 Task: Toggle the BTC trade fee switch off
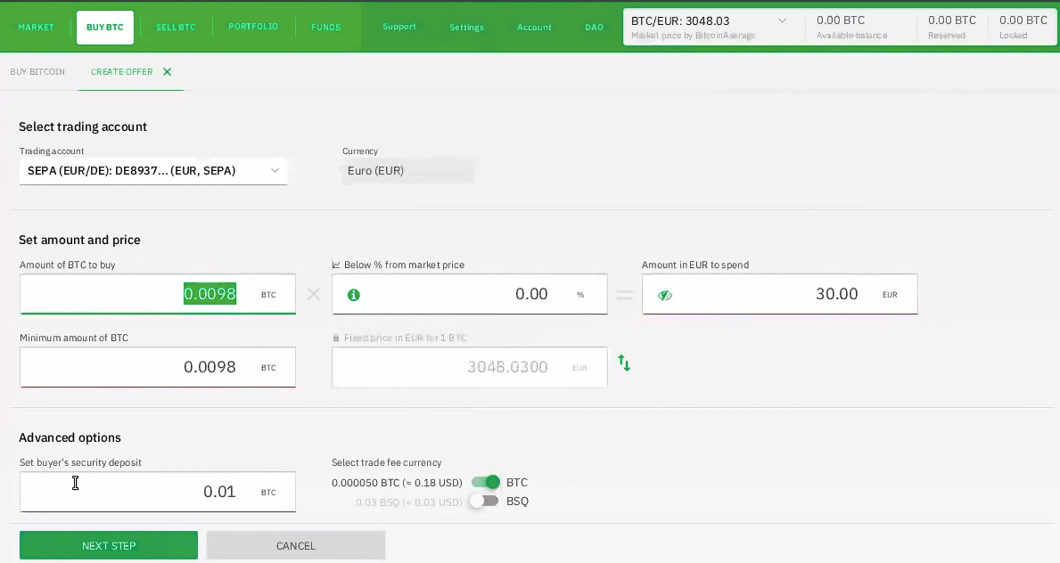click(x=486, y=482)
